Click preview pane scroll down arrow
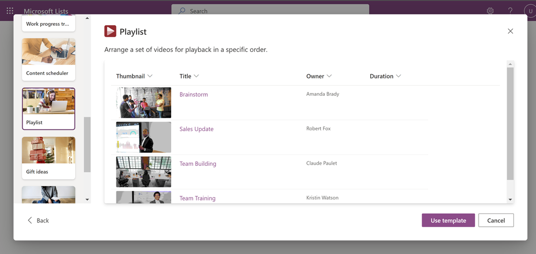Viewport: 536px width, 254px height. [x=510, y=199]
